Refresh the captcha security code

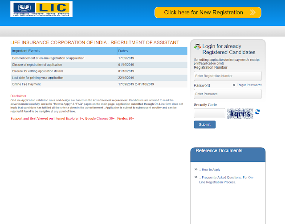pyautogui.click(x=257, y=112)
